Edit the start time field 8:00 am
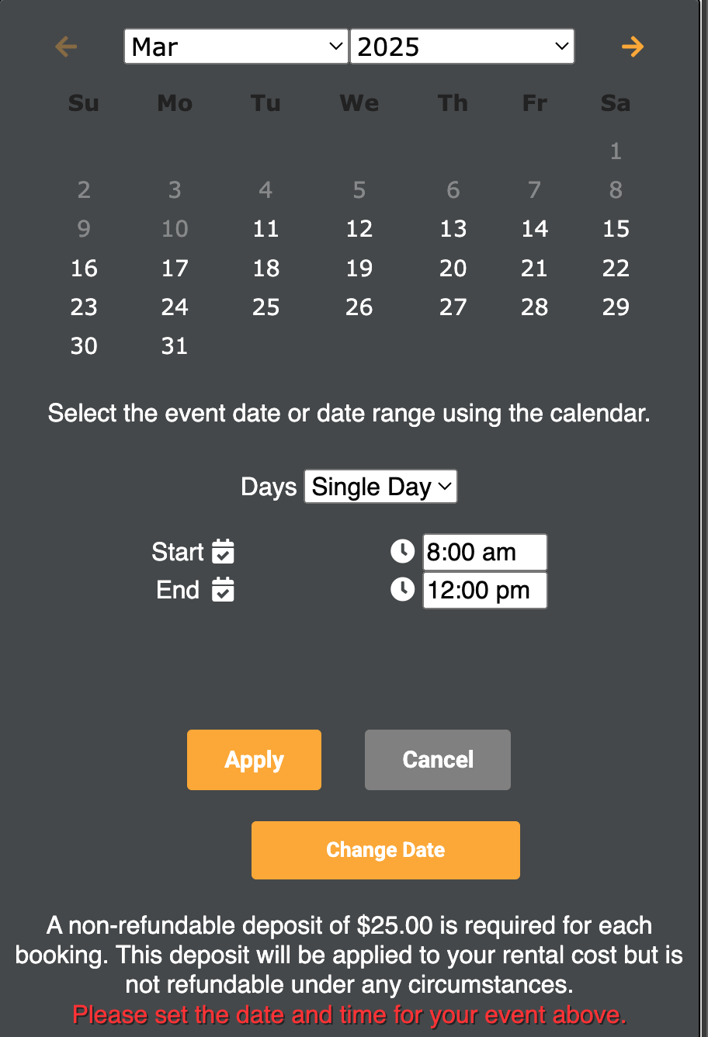The height and width of the screenshot is (1037, 708). pos(484,552)
